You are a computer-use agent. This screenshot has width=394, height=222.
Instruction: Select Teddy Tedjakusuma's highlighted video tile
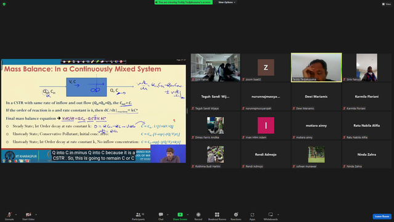pyautogui.click(x=316, y=67)
